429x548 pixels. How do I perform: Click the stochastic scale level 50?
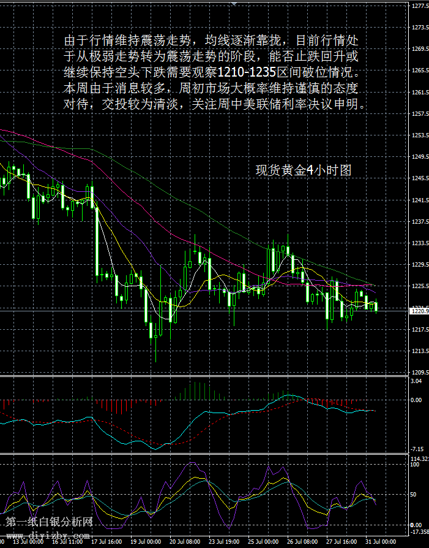point(413,495)
